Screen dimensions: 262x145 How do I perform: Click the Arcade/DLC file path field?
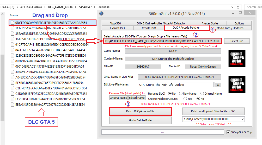pos(163,41)
